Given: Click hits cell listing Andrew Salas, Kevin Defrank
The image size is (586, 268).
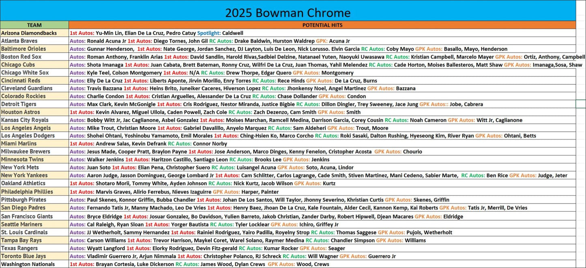Looking at the screenshot, I should point(322,144).
